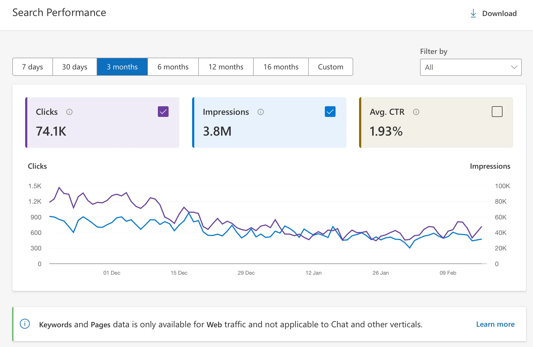This screenshot has height=347, width=533.
Task: Select the 7 days range tab
Action: point(33,67)
